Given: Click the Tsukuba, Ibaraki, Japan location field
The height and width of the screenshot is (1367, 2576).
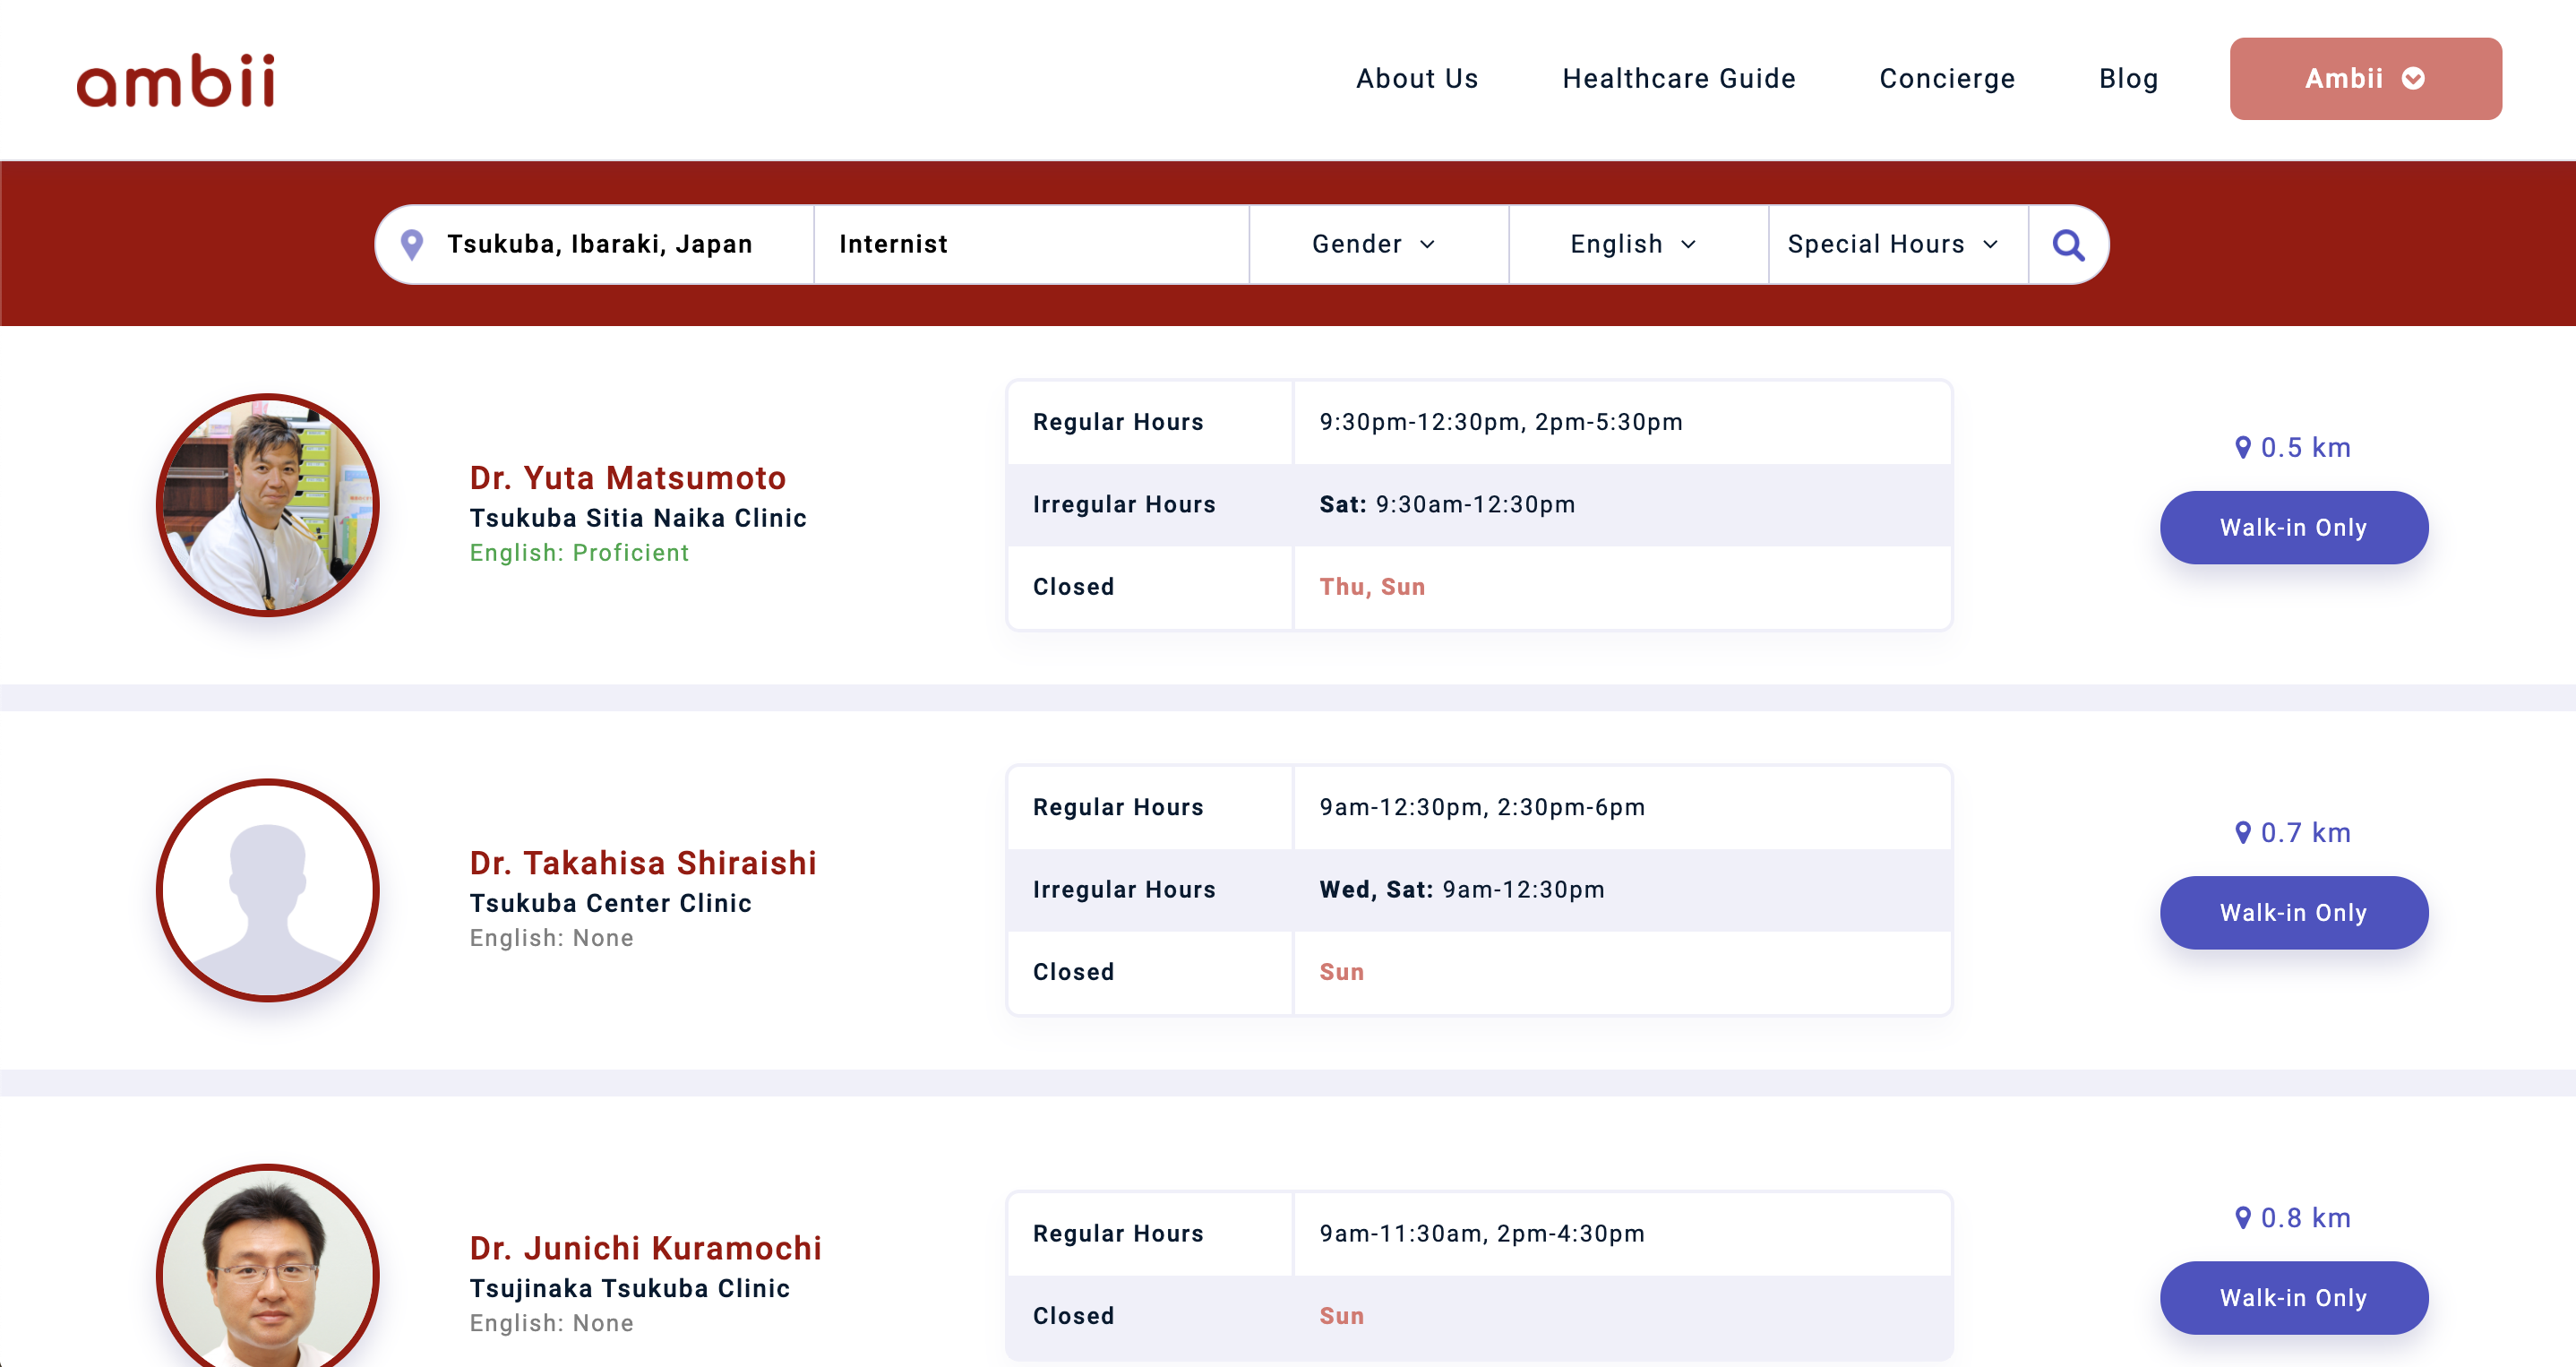Looking at the screenshot, I should tap(600, 243).
